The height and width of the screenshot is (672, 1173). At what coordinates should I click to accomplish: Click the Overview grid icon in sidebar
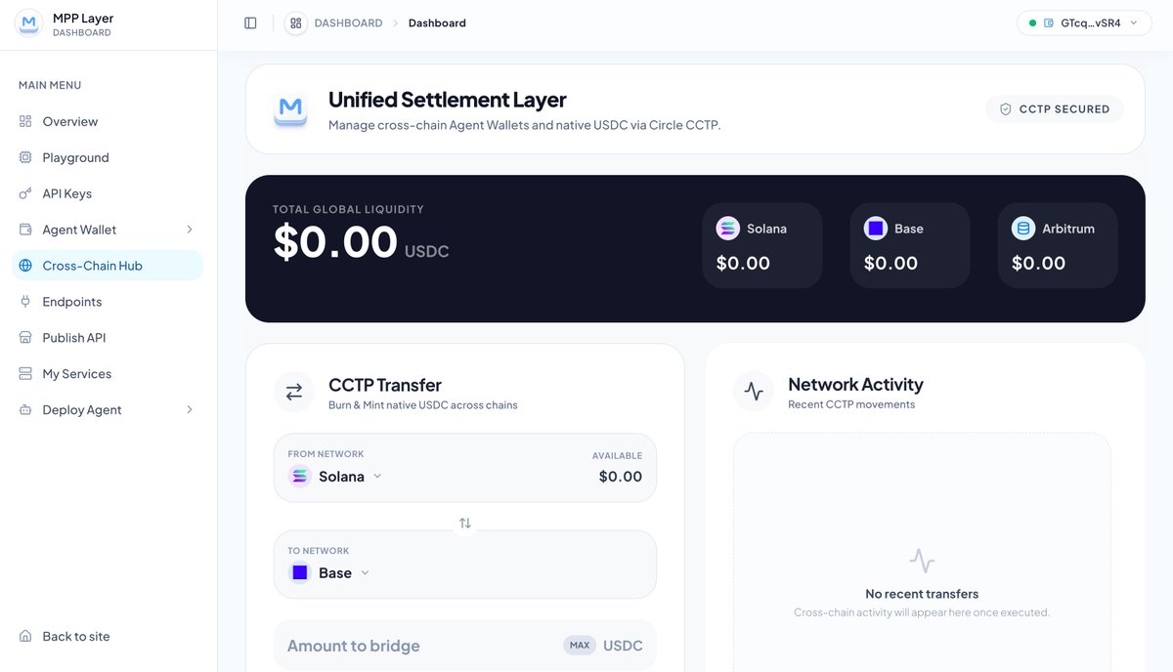(x=25, y=121)
